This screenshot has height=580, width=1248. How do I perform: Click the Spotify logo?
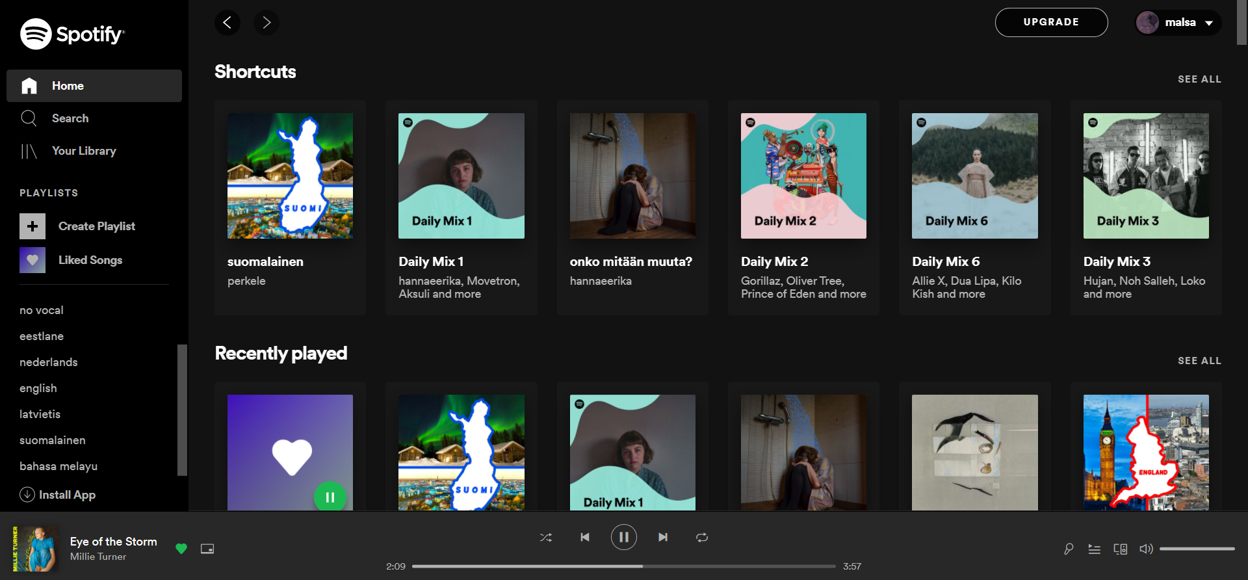(72, 34)
